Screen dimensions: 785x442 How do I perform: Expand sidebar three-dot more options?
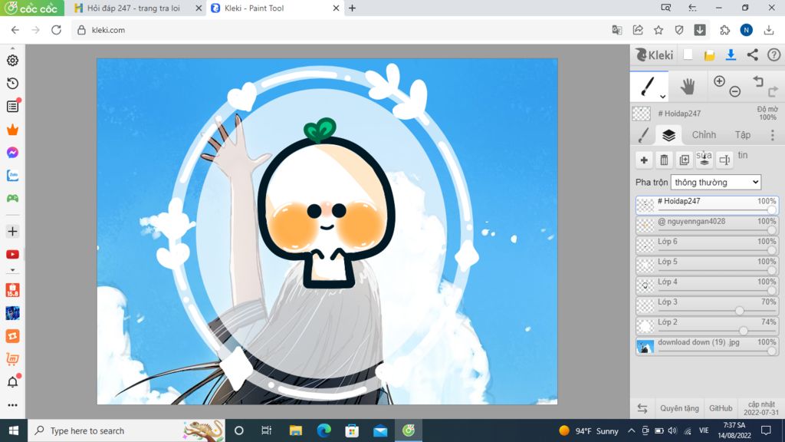(12, 405)
